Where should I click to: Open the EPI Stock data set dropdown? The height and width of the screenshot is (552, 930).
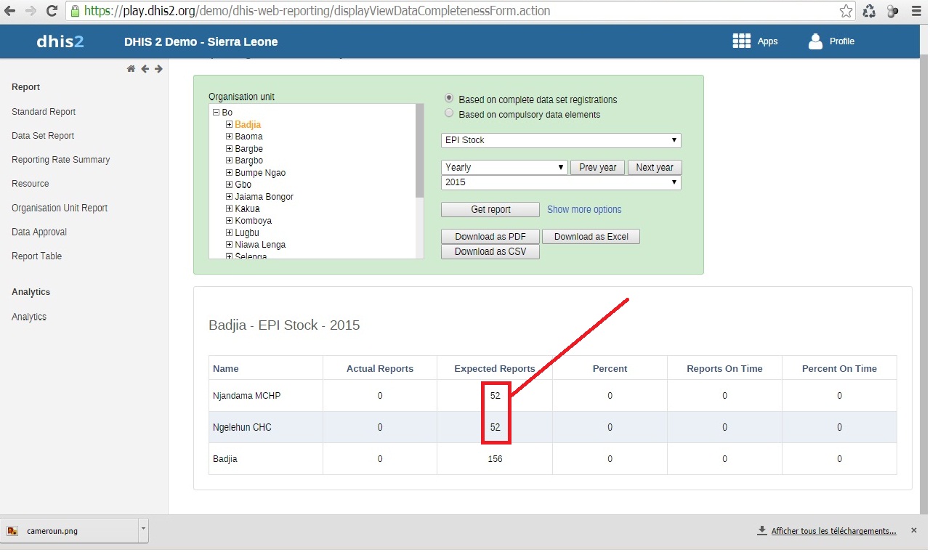coord(561,140)
